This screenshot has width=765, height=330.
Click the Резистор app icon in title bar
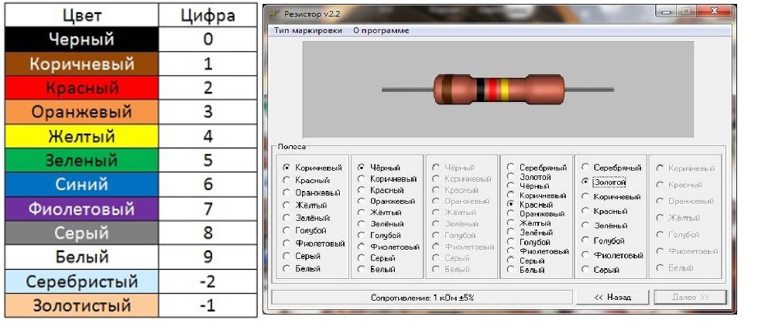pos(274,12)
